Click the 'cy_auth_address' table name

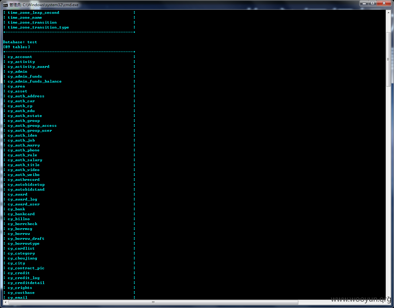[26, 96]
